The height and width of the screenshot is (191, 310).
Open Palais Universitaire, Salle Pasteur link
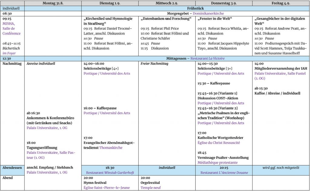(51, 155)
